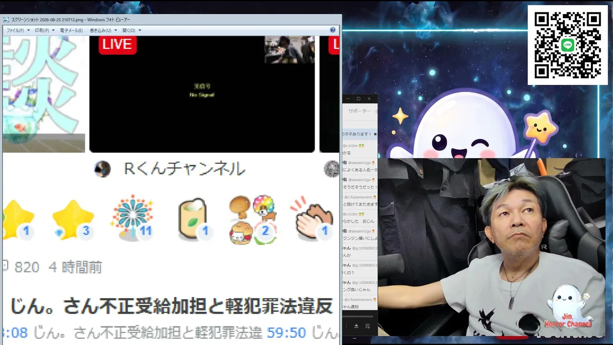This screenshot has width=613, height=345.
Task: Click the red LIVE badge on the No Signal video
Action: coord(117,45)
